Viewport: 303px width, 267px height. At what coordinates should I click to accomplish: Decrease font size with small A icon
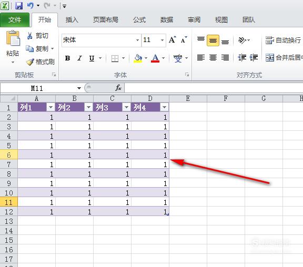pyautogui.click(x=184, y=39)
